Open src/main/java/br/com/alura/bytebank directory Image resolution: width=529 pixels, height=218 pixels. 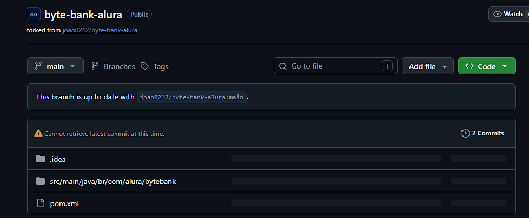[113, 181]
